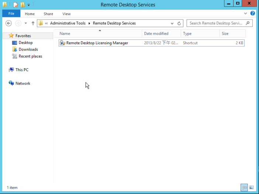Refresh the Remote Desktop Services folder
This screenshot has height=194, width=259.
click(x=179, y=23)
